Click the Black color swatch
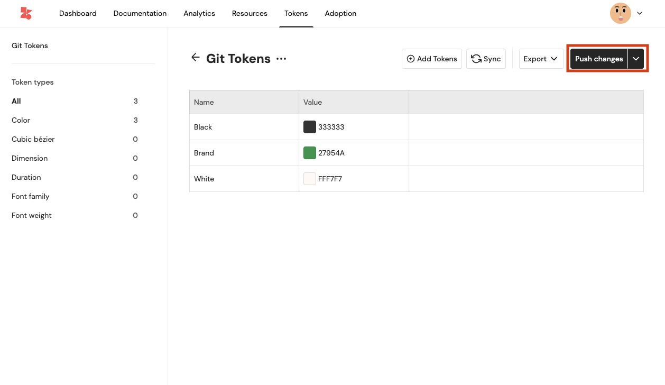This screenshot has height=385, width=665. pyautogui.click(x=310, y=127)
